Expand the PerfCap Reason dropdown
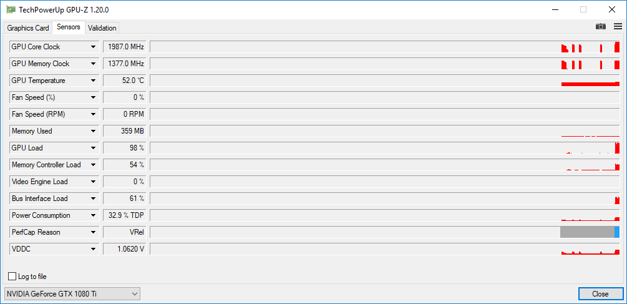627x304 pixels. point(94,232)
